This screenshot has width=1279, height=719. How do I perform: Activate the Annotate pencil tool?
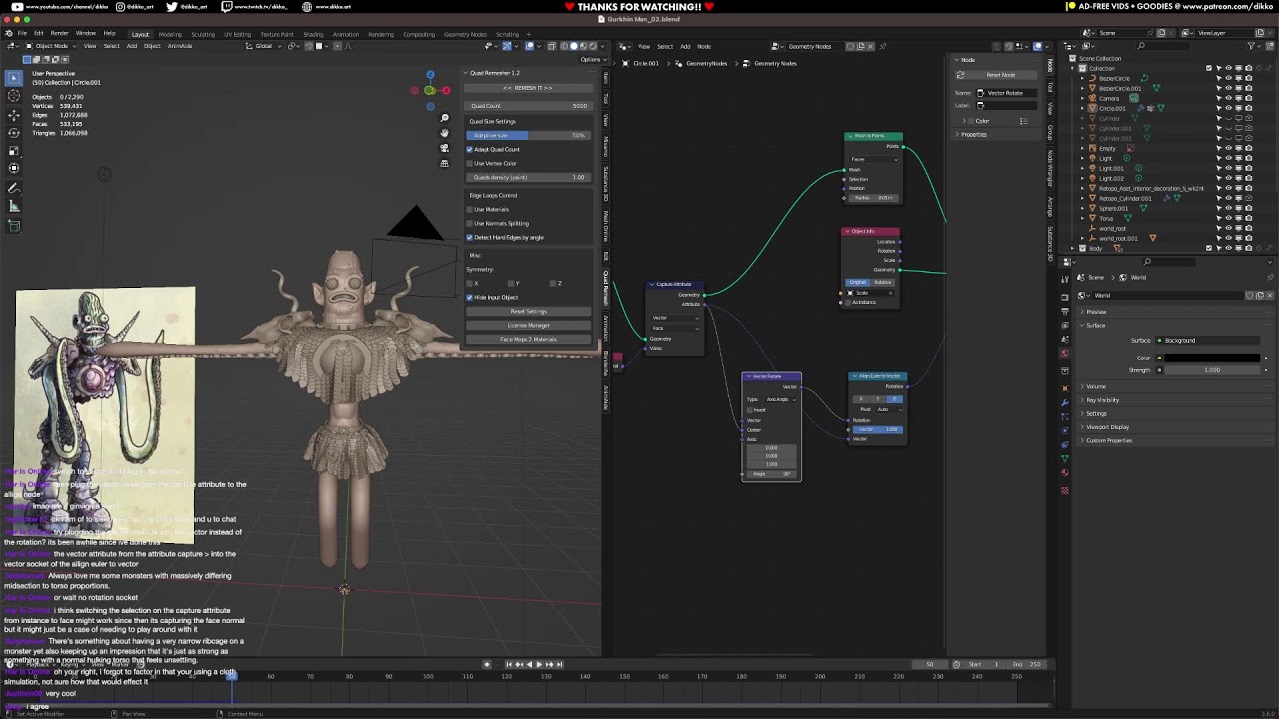pos(14,188)
